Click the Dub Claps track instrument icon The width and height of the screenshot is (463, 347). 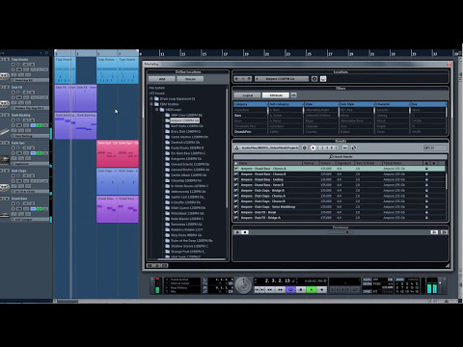(x=5, y=187)
